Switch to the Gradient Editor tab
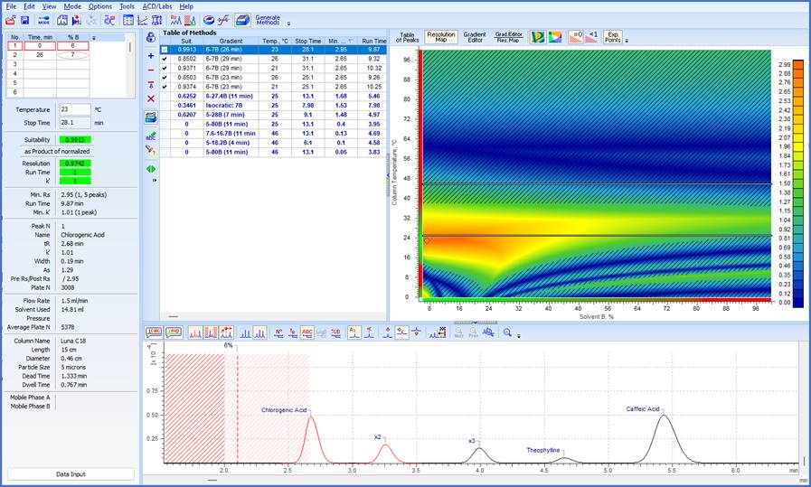Image resolution: width=811 pixels, height=487 pixels. pyautogui.click(x=475, y=36)
